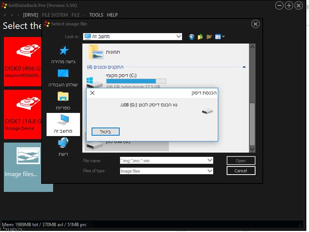
Task: Select the DISK1 Storage Device tile
Action: (x=22, y=114)
